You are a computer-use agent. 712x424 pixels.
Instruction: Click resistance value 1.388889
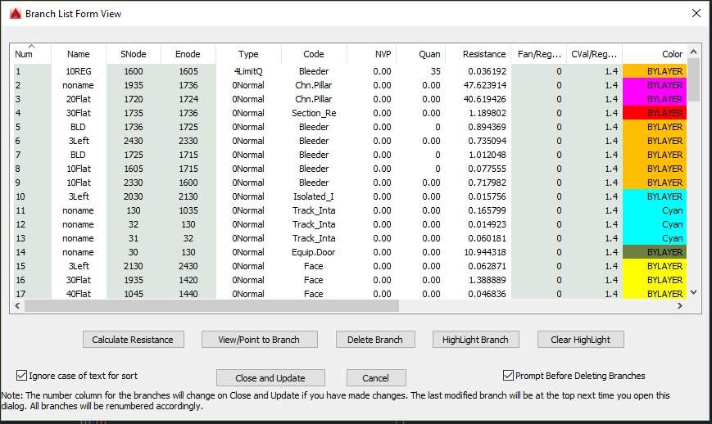(x=488, y=280)
